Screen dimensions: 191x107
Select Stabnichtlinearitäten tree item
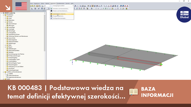pos(14,50)
